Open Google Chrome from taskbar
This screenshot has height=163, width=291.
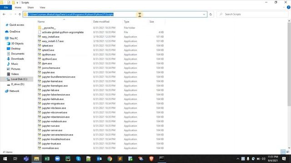click(110, 158)
